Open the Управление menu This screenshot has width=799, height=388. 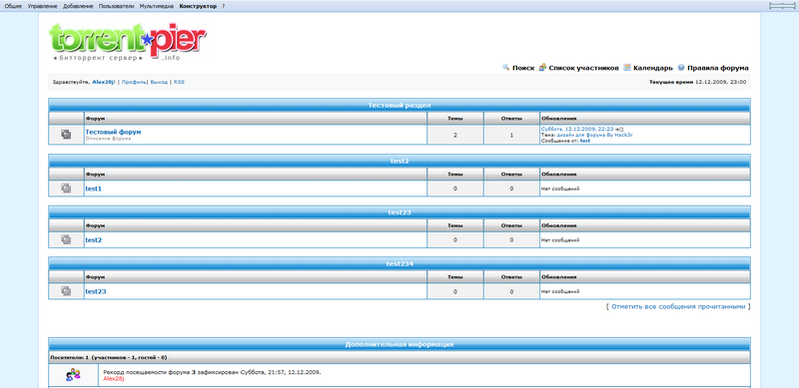[x=42, y=6]
